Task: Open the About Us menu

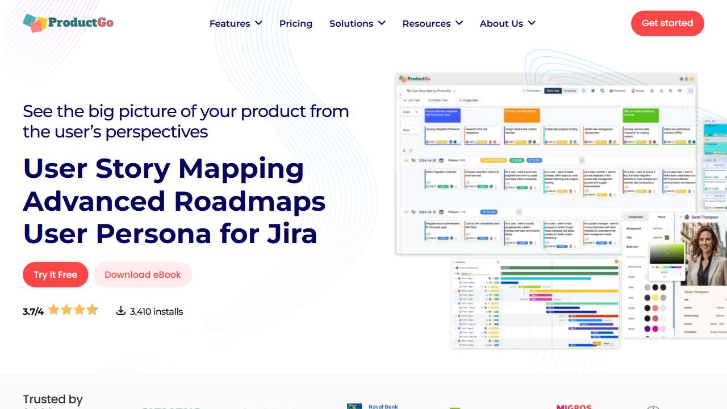Action: click(507, 23)
